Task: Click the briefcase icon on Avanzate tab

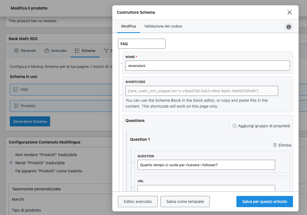Action: (47, 51)
